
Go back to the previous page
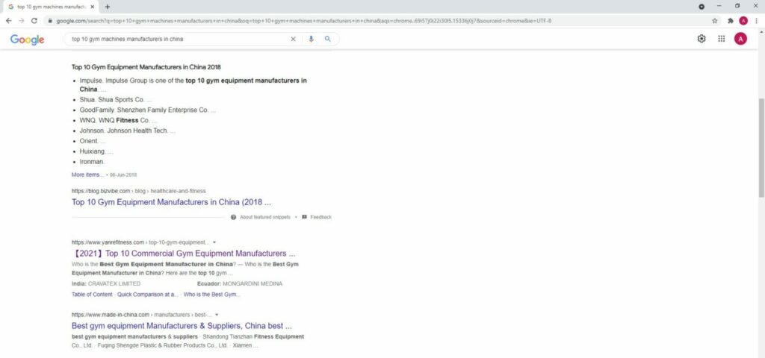point(8,21)
